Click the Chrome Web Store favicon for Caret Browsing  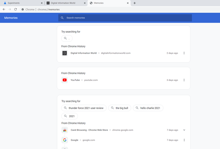(65, 130)
